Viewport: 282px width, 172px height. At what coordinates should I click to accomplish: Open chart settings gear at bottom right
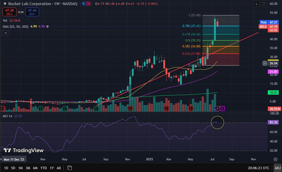click(275, 159)
